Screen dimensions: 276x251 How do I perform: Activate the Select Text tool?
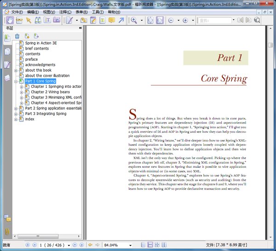pos(47,20)
